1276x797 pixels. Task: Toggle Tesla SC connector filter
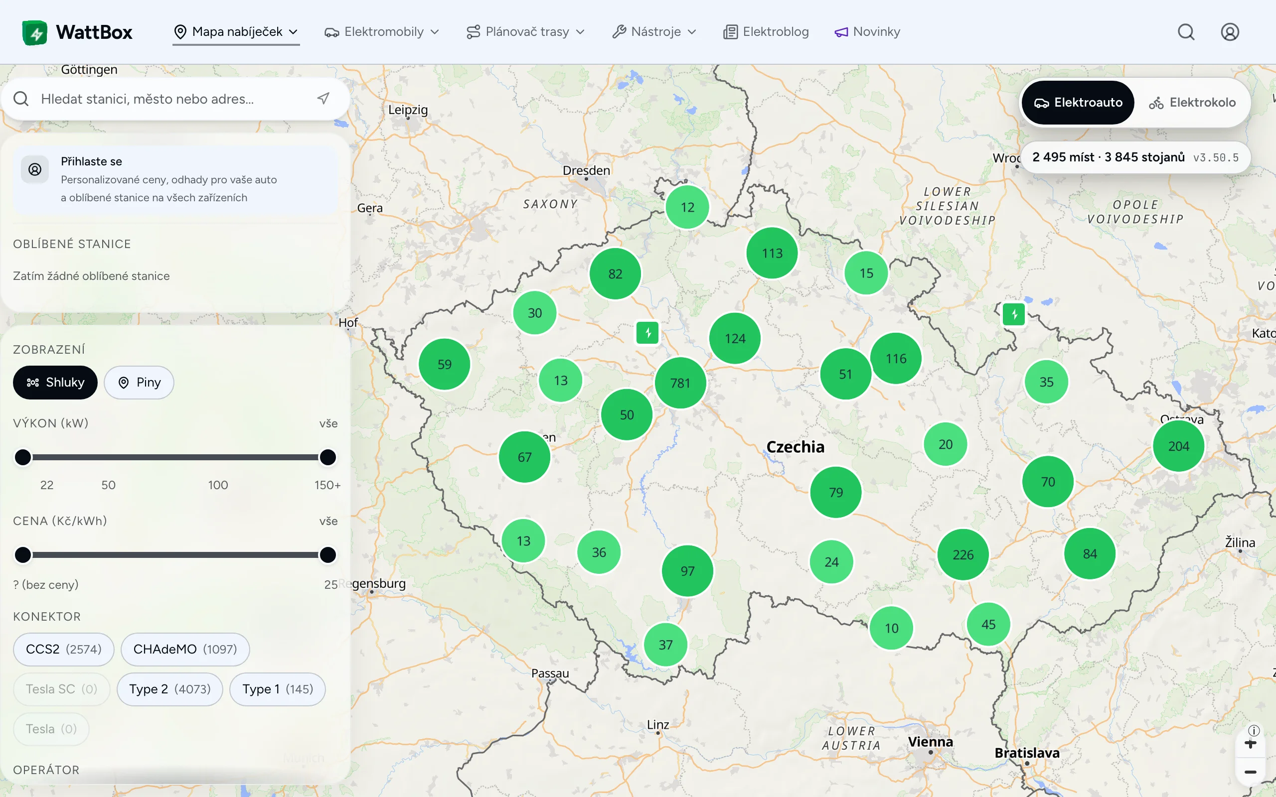click(x=62, y=689)
